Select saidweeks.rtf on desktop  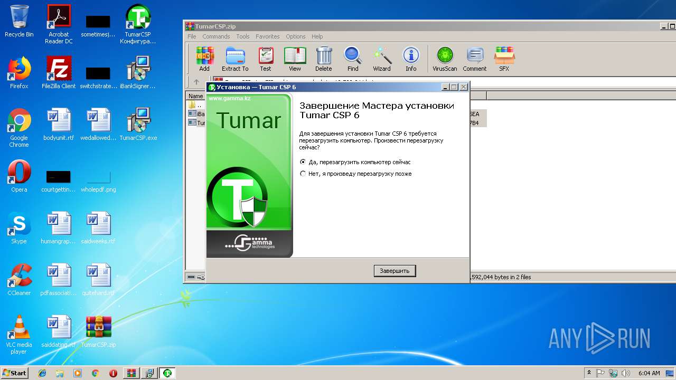coord(98,228)
